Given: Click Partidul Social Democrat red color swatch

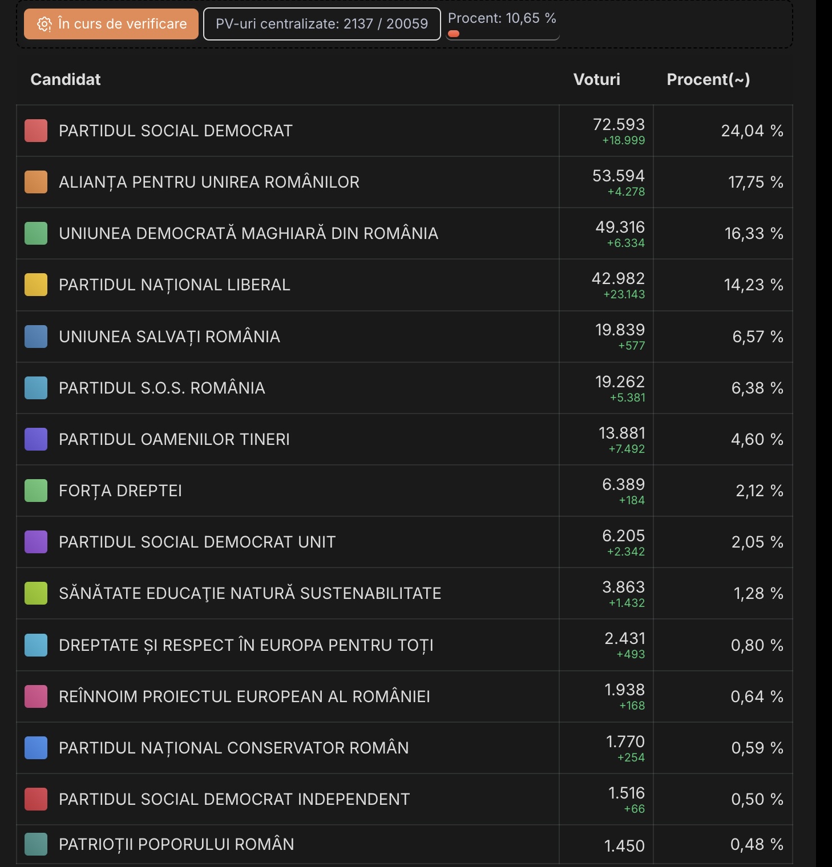Looking at the screenshot, I should (36, 131).
